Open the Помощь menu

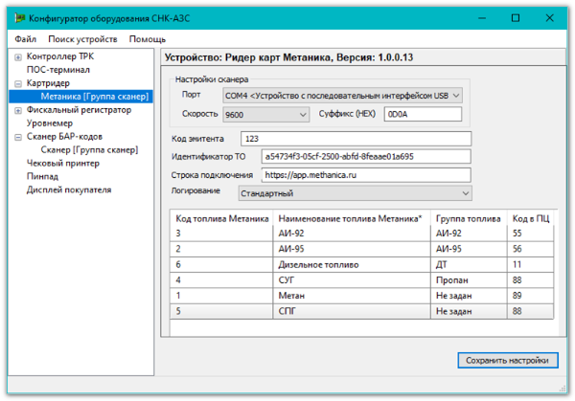coord(147,39)
